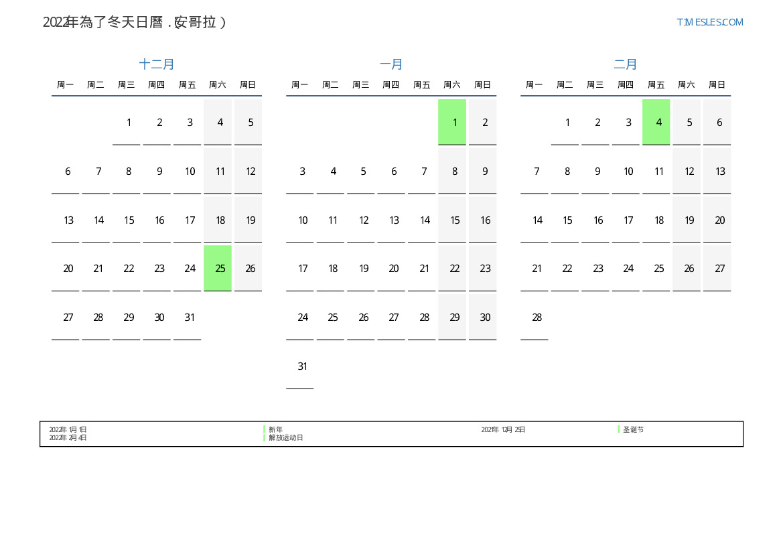This screenshot has width=783, height=554.
Task: Click 周六 header in January calendar
Action: (452, 85)
